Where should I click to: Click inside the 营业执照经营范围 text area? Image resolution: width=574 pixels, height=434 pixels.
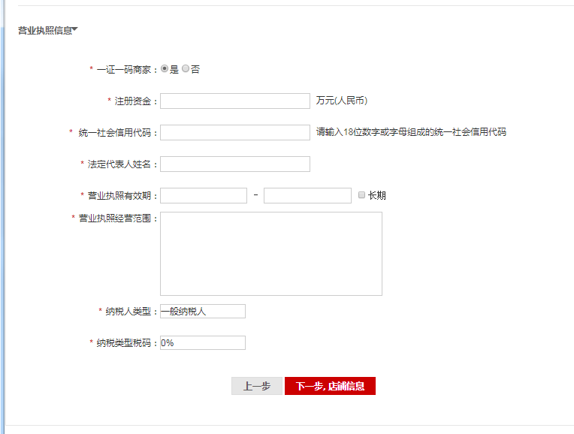[270, 253]
